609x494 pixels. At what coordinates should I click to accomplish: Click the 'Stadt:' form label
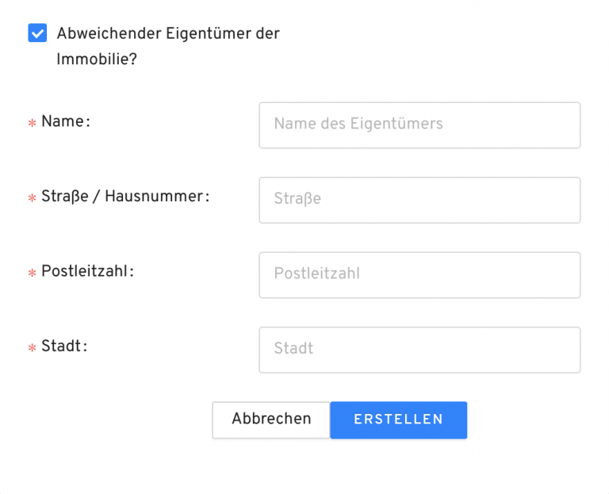pos(63,346)
